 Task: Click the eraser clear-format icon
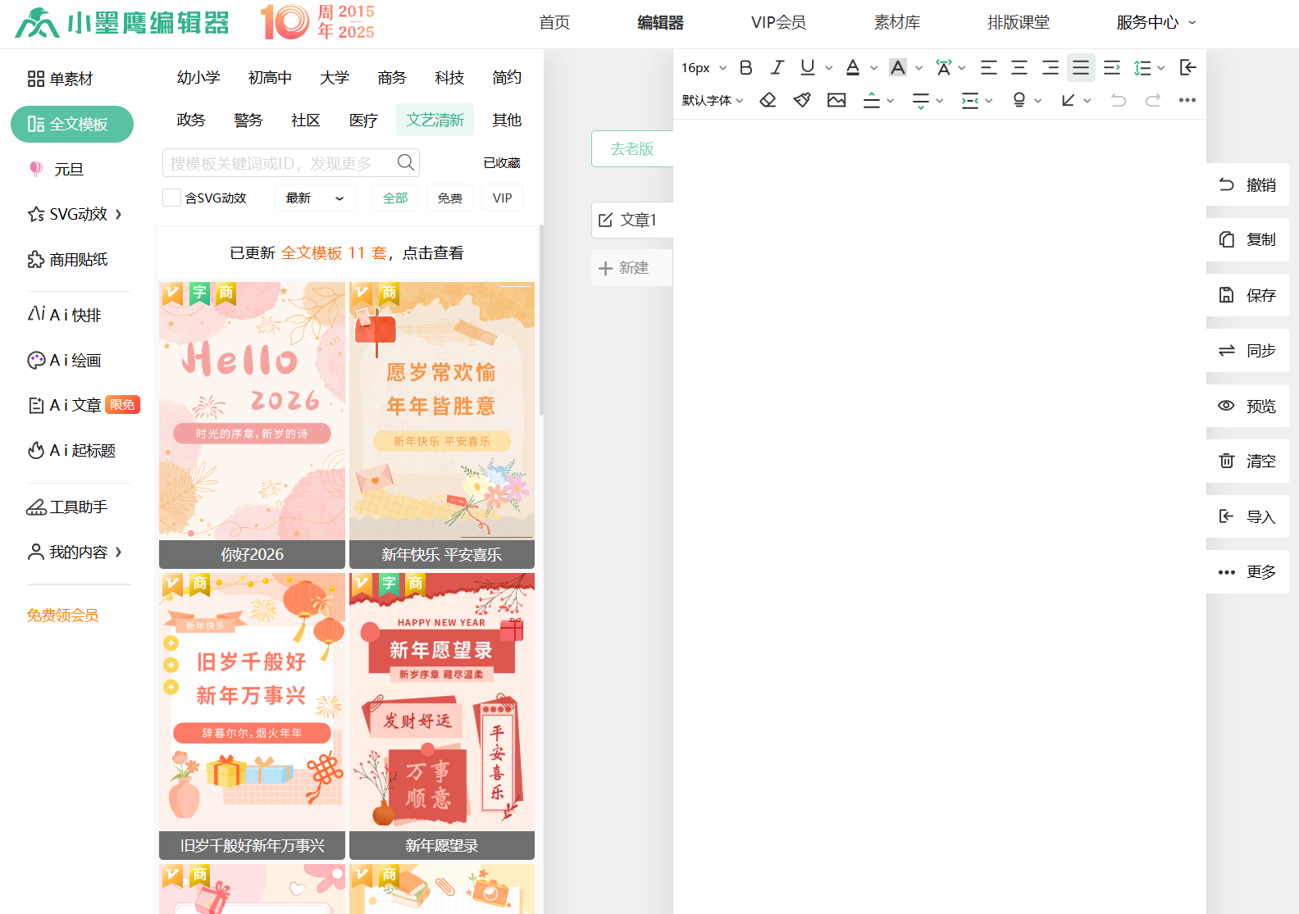pos(768,100)
